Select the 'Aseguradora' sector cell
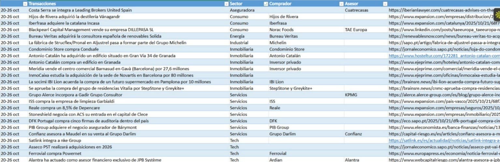500x162 pixels. 249,10
